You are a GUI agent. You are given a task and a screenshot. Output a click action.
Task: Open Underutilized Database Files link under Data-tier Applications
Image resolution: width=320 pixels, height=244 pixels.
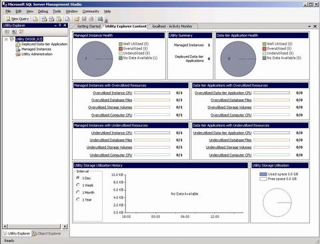(x=230, y=140)
